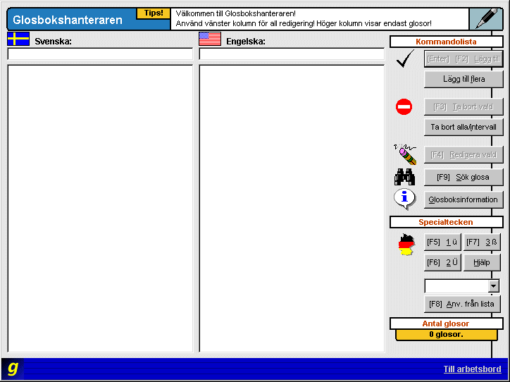The image size is (510, 382).
Task: Click the yellow g logo icon
Action: tap(13, 368)
